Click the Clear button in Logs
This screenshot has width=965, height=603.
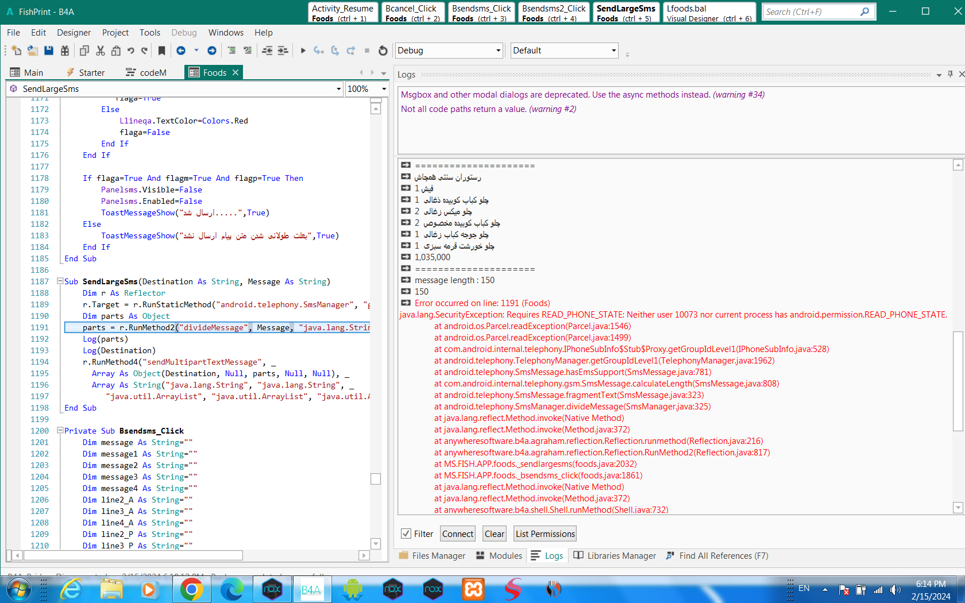click(x=494, y=534)
